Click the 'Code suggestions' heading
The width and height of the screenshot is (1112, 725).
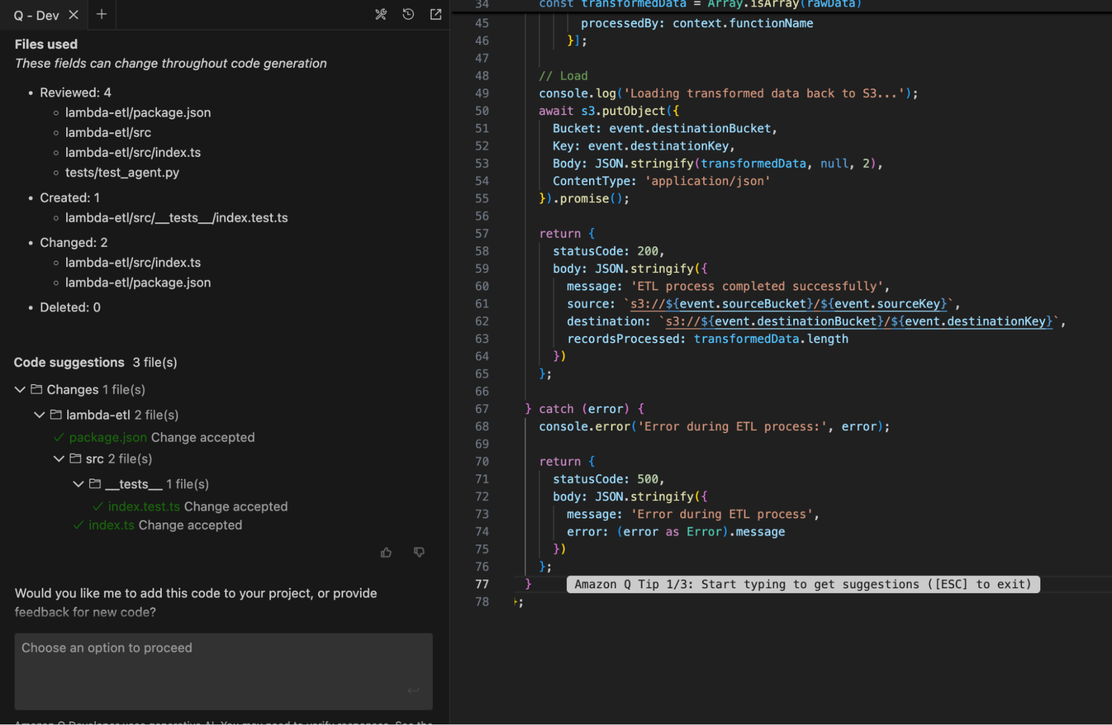pyautogui.click(x=69, y=362)
